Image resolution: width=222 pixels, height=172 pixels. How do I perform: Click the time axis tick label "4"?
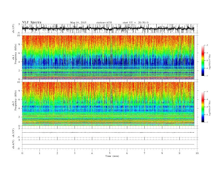pos(92,153)
